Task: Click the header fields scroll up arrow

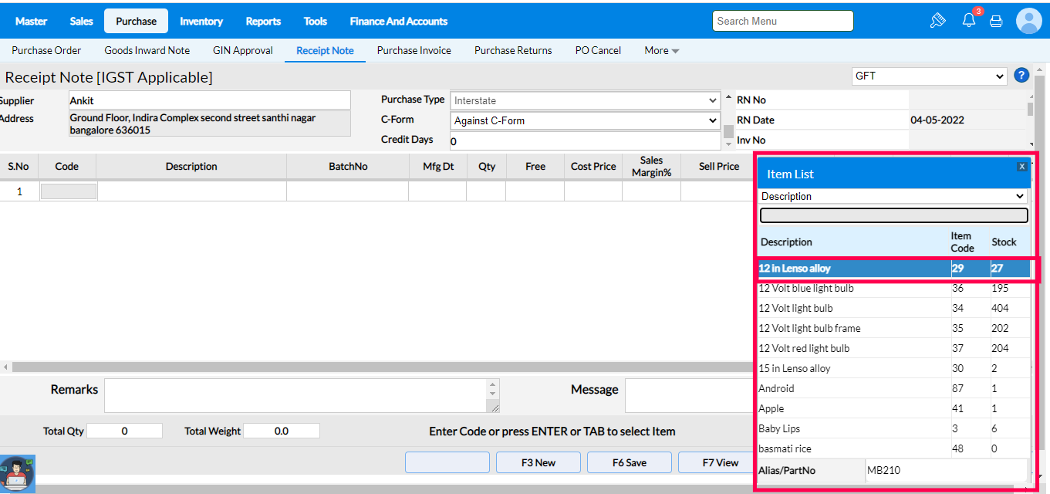Action: [728, 96]
